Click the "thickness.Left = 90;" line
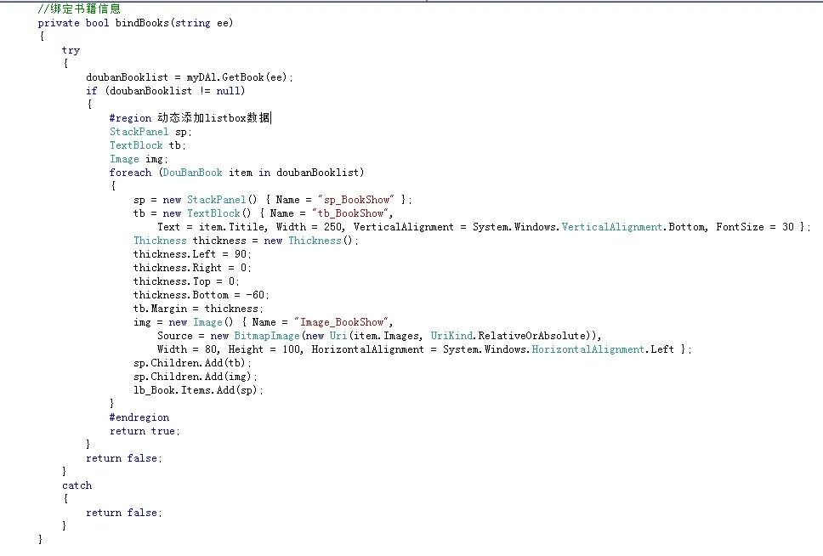Image resolution: width=823 pixels, height=556 pixels. click(x=192, y=254)
